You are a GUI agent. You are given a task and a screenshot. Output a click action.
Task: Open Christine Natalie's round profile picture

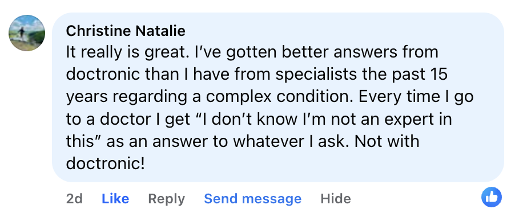coord(27,33)
